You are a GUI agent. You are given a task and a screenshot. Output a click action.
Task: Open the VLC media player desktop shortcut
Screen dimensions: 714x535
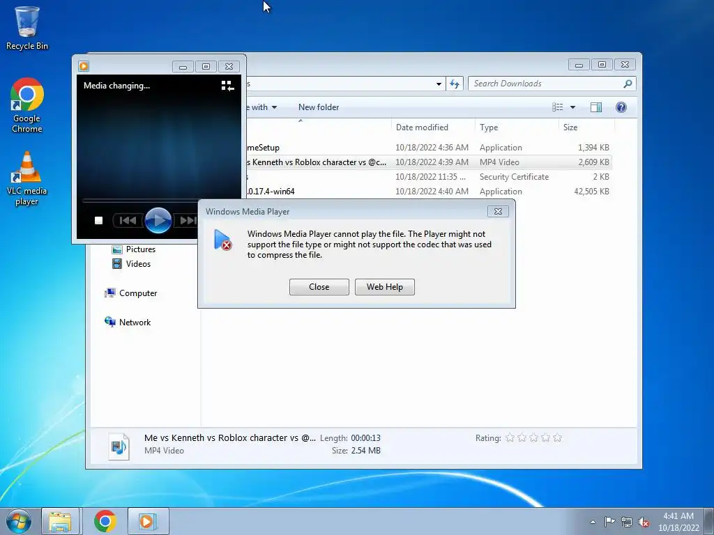pos(27,179)
